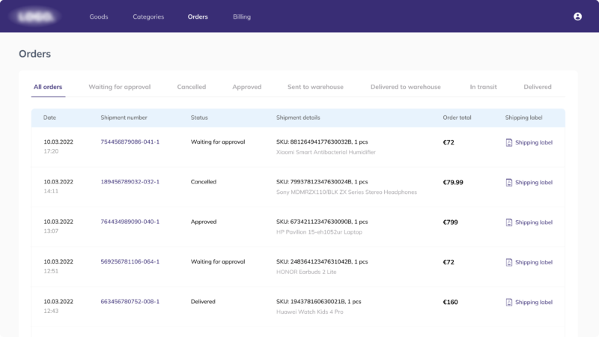
Task: Go to the Categories page
Action: click(148, 16)
